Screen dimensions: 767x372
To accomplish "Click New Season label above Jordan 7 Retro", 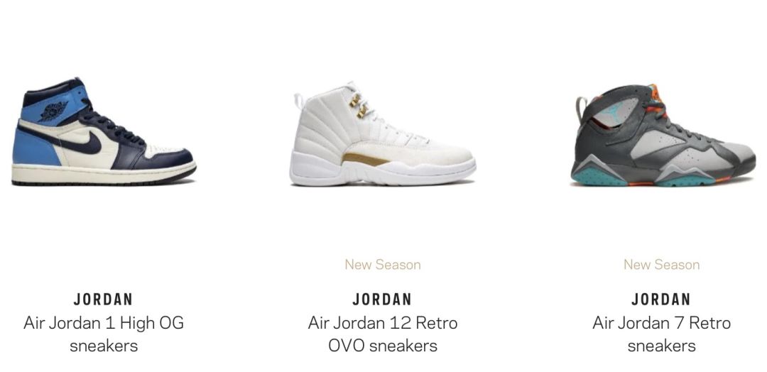I will pos(661,265).
